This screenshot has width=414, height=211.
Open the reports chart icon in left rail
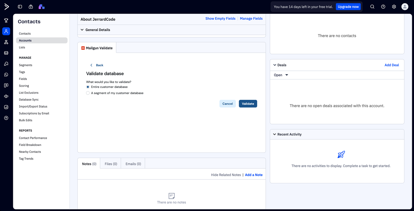coord(6,107)
